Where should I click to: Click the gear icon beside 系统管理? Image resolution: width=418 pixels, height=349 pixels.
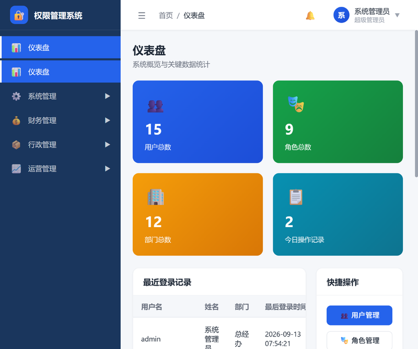pos(16,96)
